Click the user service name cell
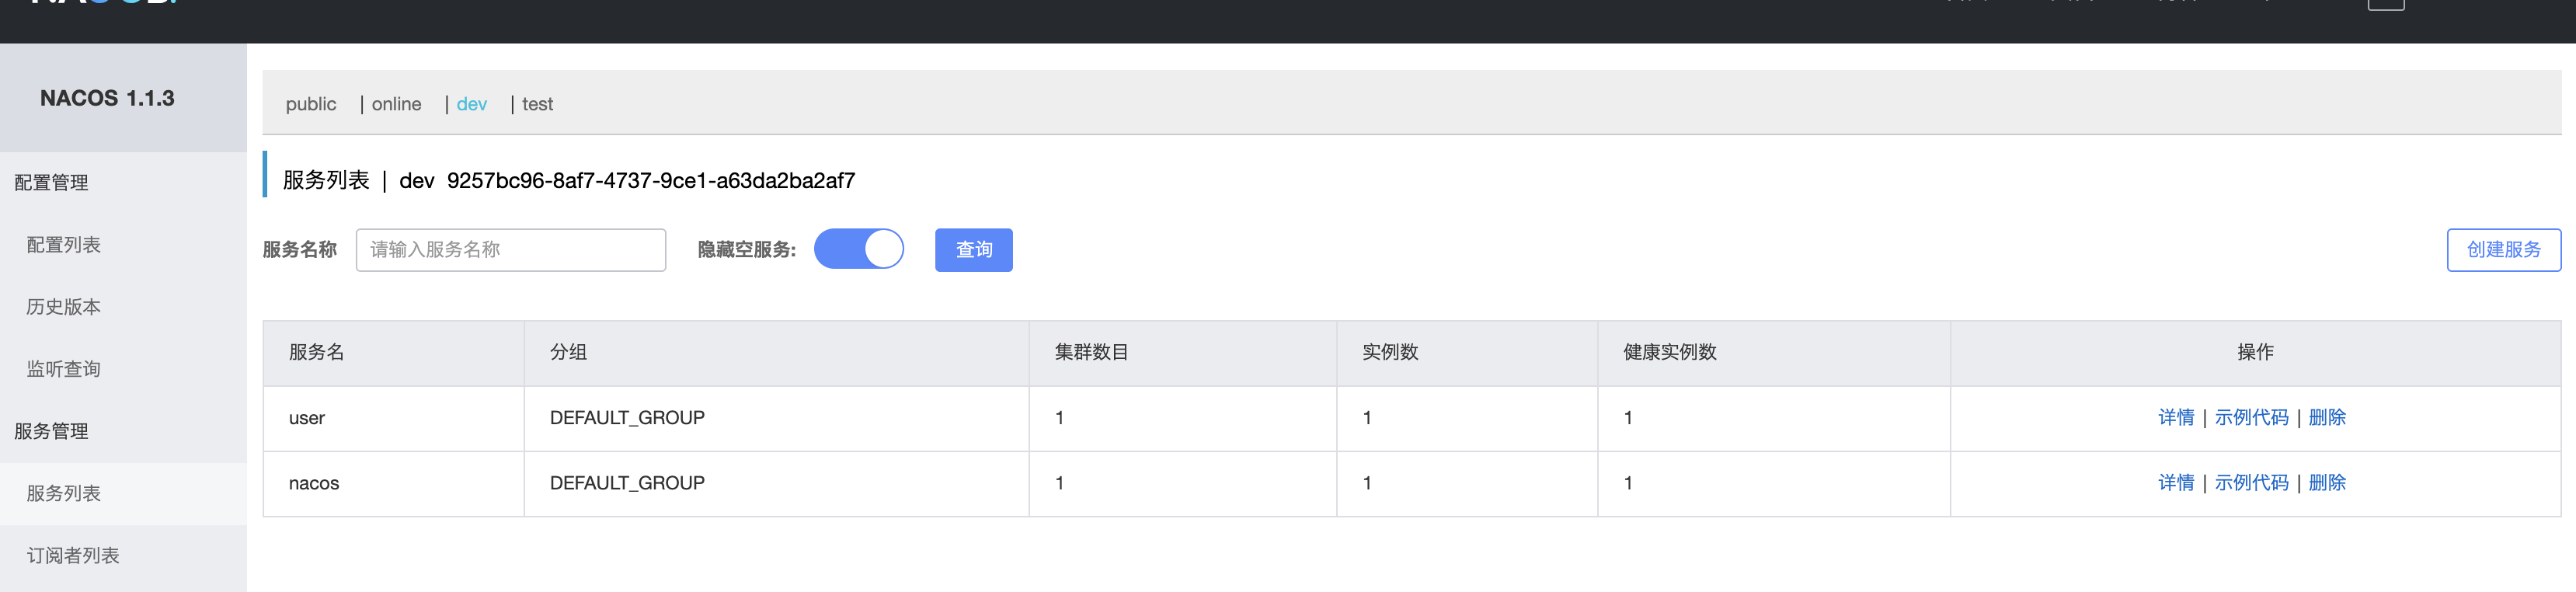This screenshot has width=2576, height=592. click(x=394, y=418)
